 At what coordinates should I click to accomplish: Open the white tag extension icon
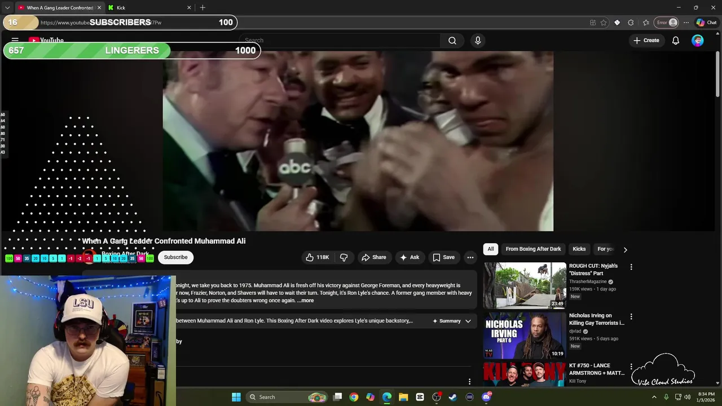617,23
